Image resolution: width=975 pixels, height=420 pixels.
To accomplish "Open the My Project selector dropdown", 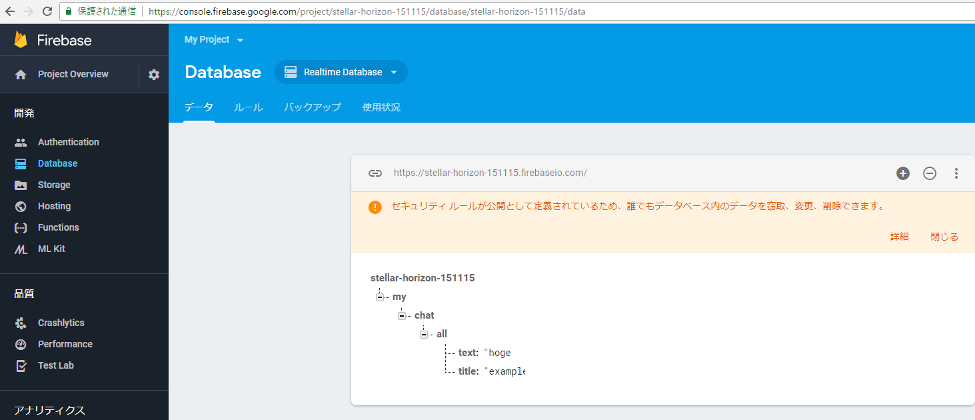I will [214, 40].
